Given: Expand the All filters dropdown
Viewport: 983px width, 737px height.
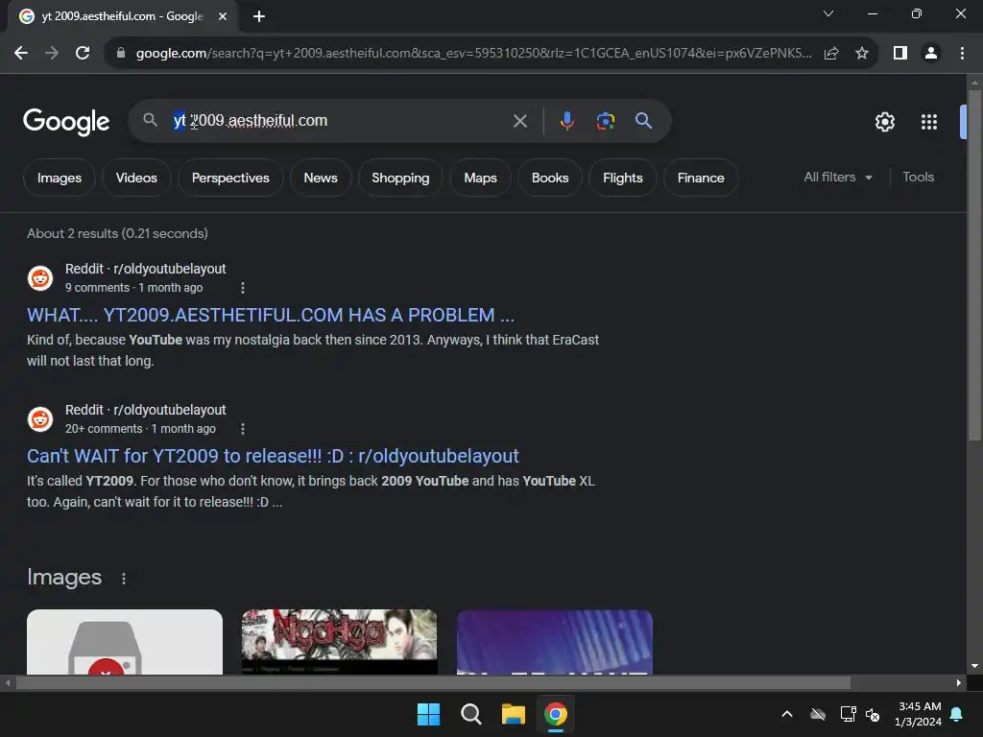Looking at the screenshot, I should pyautogui.click(x=838, y=178).
